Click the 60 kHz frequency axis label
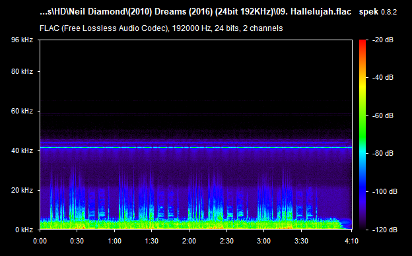 [22, 111]
